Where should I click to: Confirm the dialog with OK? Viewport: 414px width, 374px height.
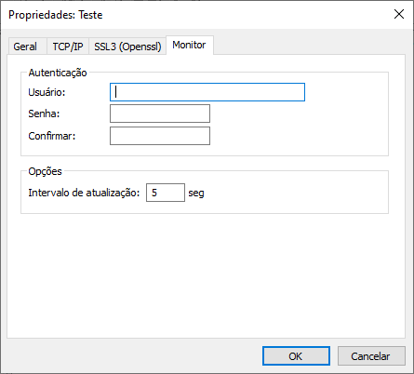[x=296, y=356]
